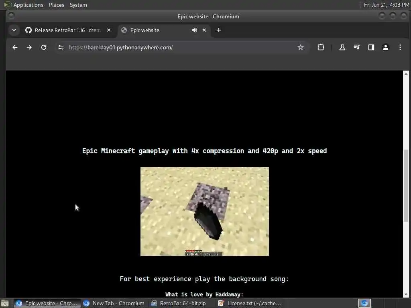This screenshot has height=308, width=411.
Task: Switch to Epic website taskbar window
Action: (47, 303)
